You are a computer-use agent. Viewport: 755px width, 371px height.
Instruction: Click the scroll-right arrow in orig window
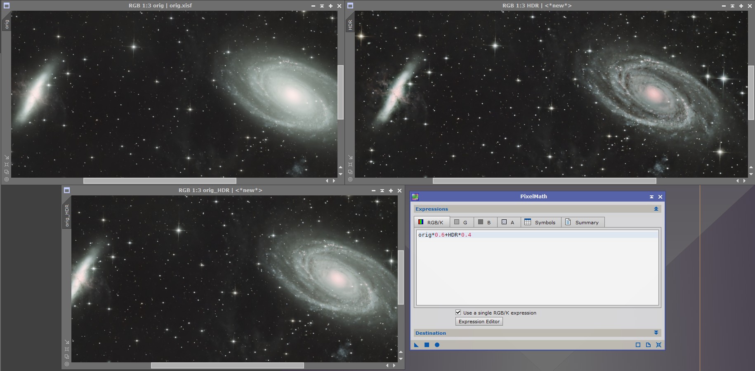pyautogui.click(x=334, y=181)
